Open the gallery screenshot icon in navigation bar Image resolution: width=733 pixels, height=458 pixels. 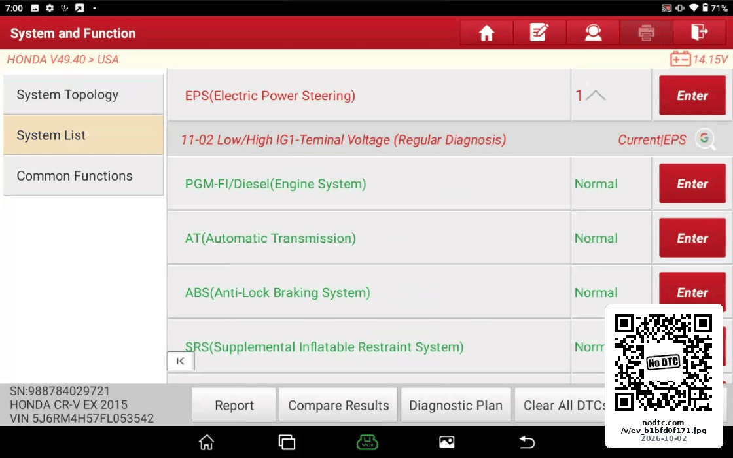point(446,442)
